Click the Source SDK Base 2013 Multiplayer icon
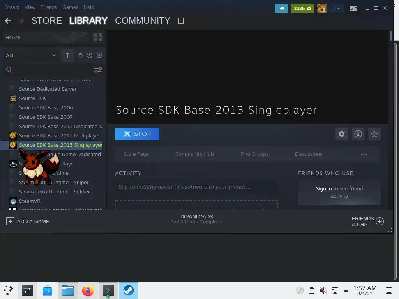The width and height of the screenshot is (399, 299). pos(13,135)
